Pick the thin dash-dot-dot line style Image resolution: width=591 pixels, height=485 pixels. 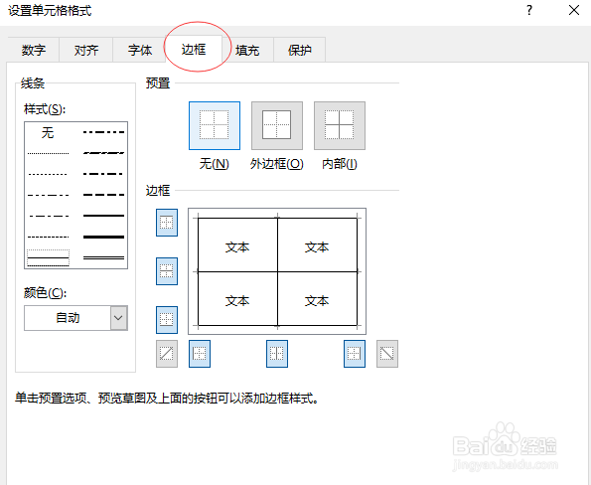(x=48, y=195)
